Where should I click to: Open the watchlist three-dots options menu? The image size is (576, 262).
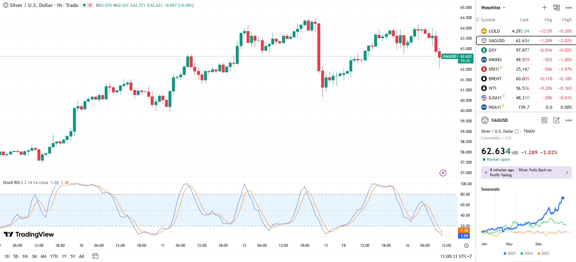[568, 8]
